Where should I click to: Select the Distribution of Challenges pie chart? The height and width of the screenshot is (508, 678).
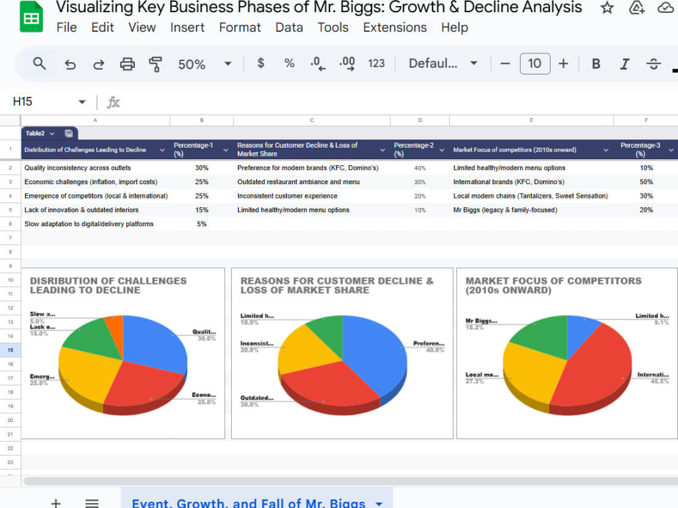[x=123, y=354]
